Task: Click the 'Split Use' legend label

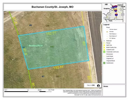Action: pos(109,45)
